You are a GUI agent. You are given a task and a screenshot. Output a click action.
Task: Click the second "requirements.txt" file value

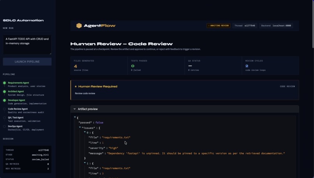[116, 168]
